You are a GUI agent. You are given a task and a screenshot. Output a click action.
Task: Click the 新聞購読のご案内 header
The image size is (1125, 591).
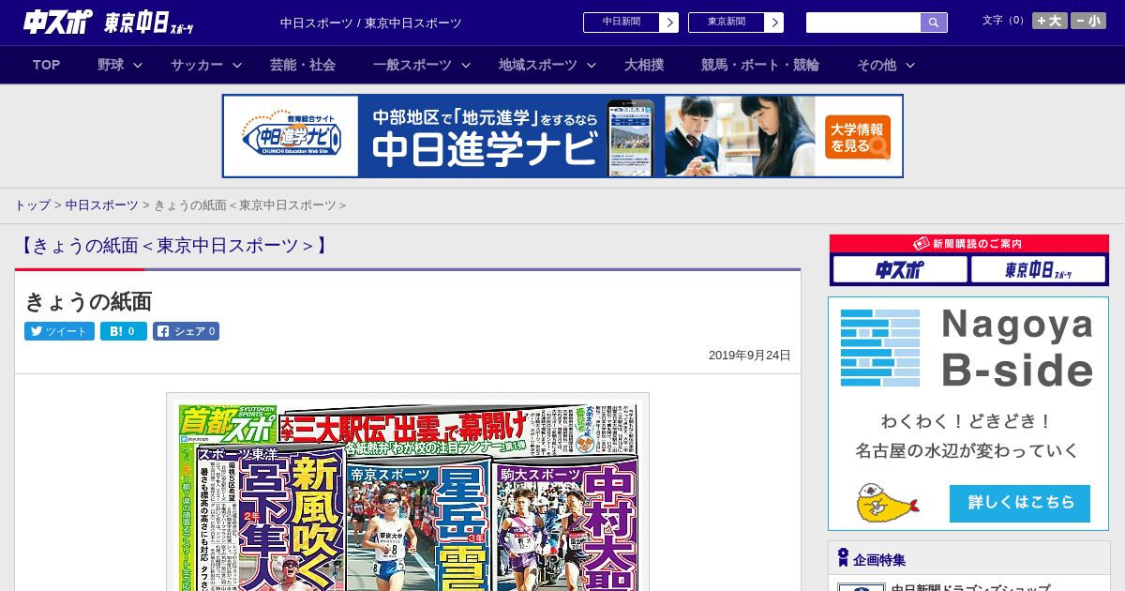[x=968, y=244]
